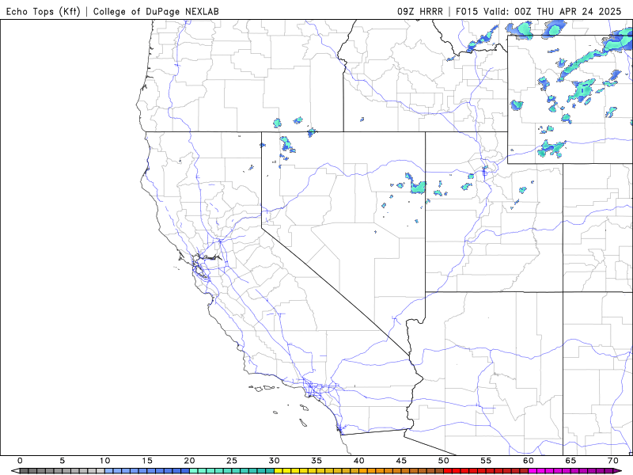Screen dimensions: 633x475
Task: Click the colorbar label "25"
Action: tap(232, 461)
